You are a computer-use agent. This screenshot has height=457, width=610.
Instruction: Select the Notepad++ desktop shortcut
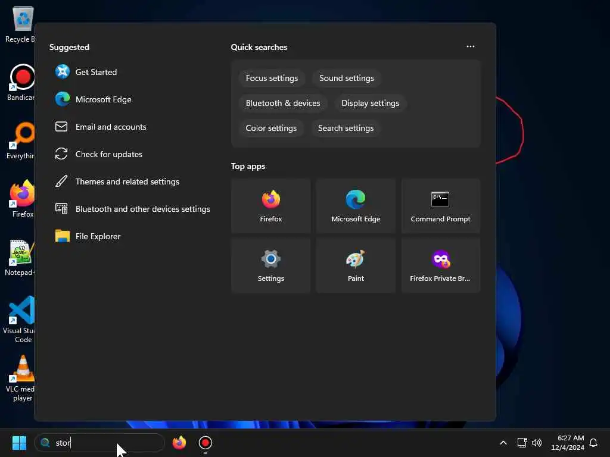tap(20, 258)
